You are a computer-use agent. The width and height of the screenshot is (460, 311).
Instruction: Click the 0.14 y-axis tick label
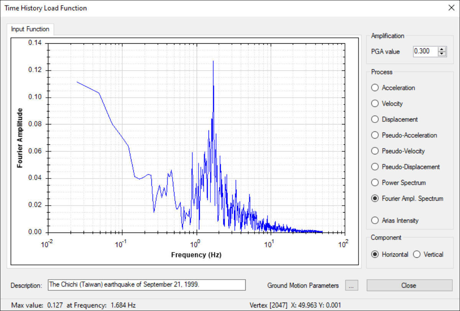[x=36, y=43]
